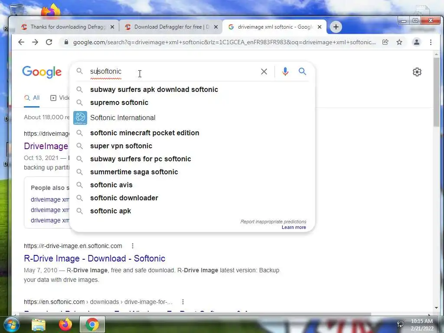Select 'Softonic International' suggestion

pyautogui.click(x=192, y=118)
